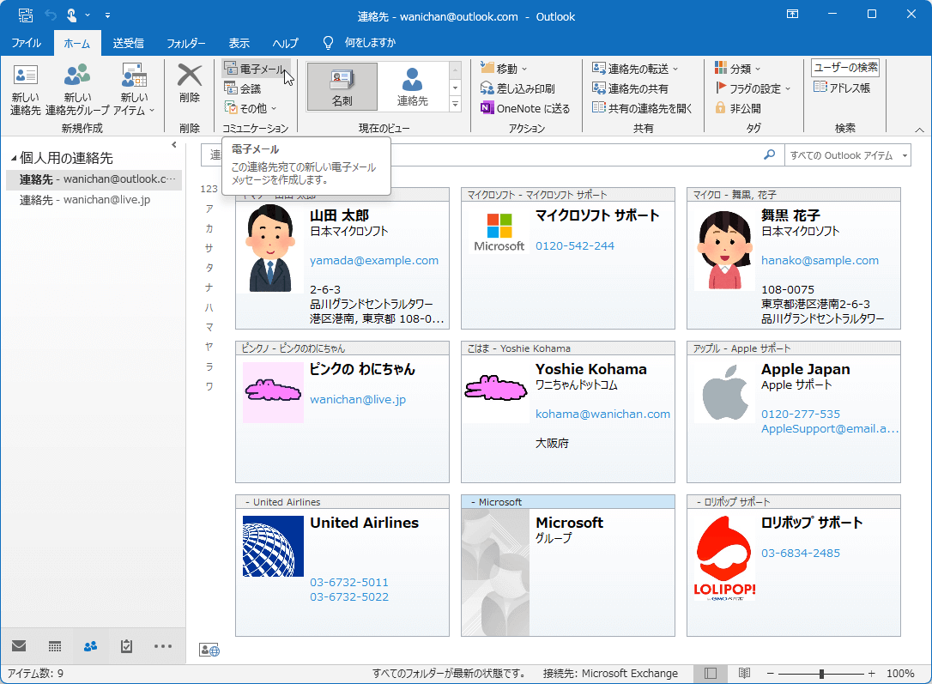Image resolution: width=932 pixels, height=684 pixels.
Task: Zoom in with the plus button
Action: pyautogui.click(x=871, y=674)
